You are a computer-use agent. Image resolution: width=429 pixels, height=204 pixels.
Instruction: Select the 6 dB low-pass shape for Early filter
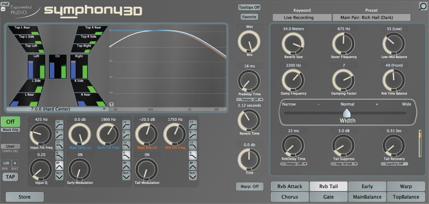(126, 155)
